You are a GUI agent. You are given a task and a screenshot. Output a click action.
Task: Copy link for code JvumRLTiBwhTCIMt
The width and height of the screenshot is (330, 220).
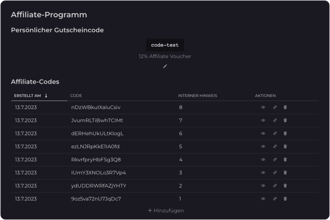pyautogui.click(x=275, y=120)
